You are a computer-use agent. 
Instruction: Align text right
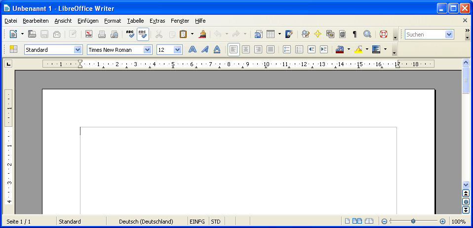coord(258,49)
